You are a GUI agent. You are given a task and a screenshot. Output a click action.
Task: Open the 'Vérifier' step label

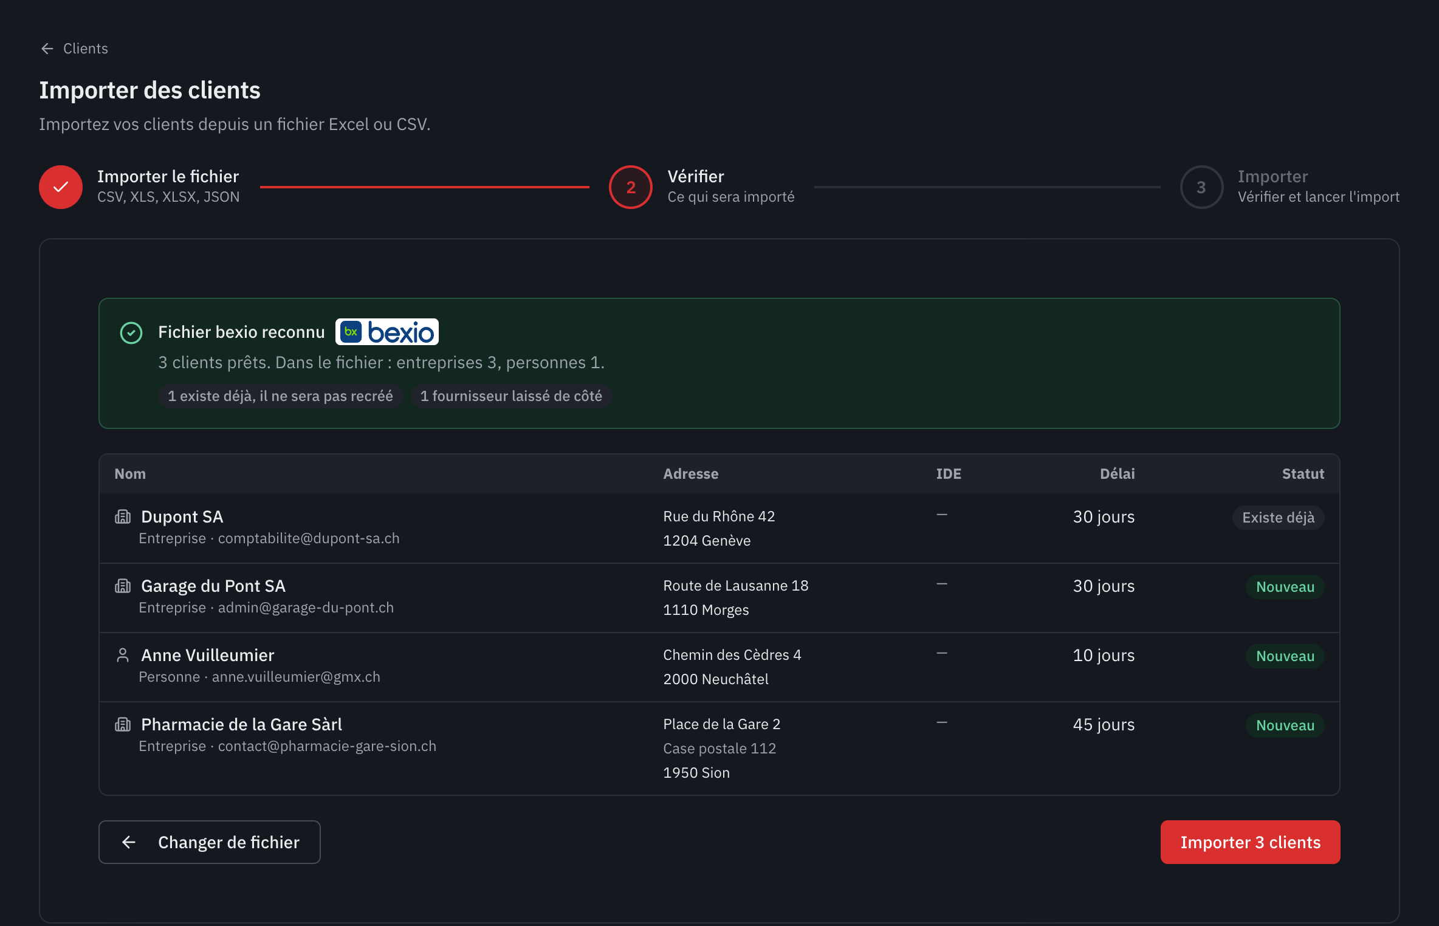click(x=696, y=177)
